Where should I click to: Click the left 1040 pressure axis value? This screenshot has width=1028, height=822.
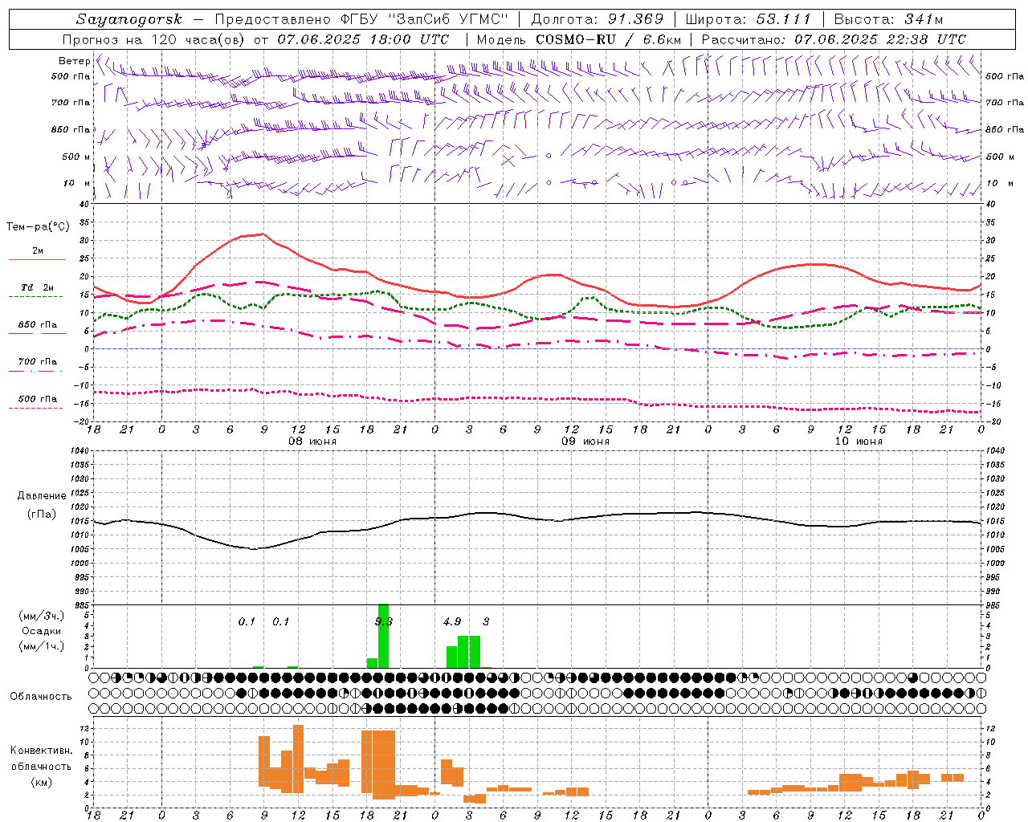(79, 451)
